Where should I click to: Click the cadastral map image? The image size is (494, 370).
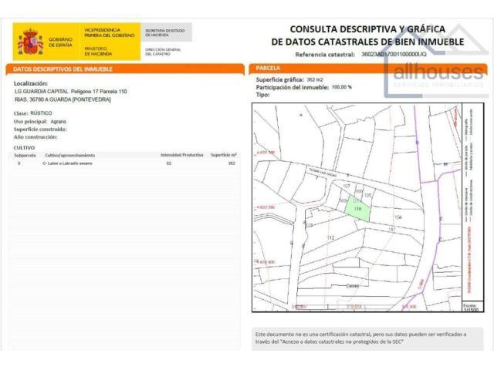[x=367, y=207]
